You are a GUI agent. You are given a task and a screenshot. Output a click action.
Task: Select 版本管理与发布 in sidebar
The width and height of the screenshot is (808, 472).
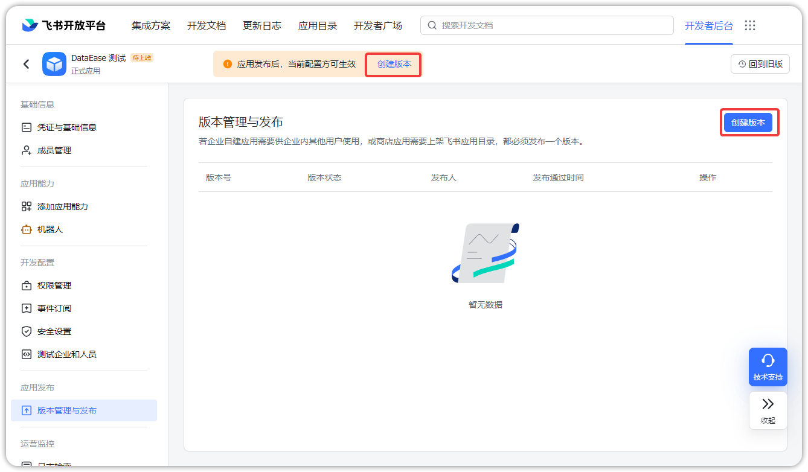[84, 410]
